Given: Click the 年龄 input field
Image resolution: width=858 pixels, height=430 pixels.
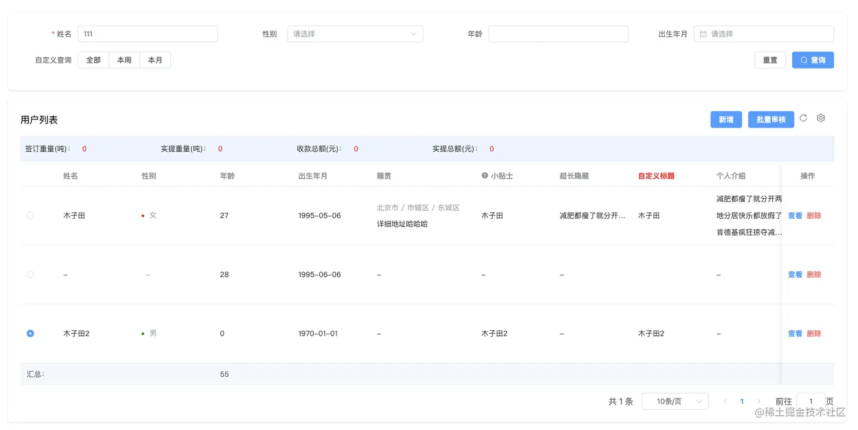Looking at the screenshot, I should [x=558, y=34].
